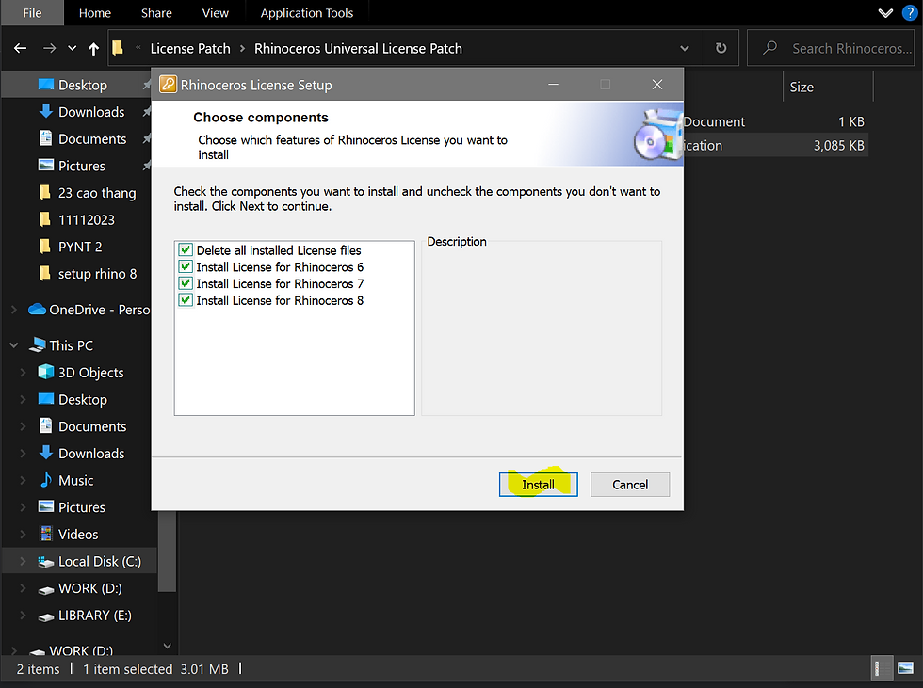Uncheck Delete all installed License files
The width and height of the screenshot is (923, 688).
click(186, 250)
